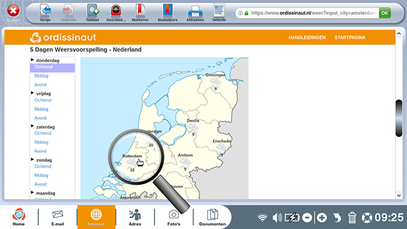
Task: Click the zoom out minus icon
Action: pyautogui.click(x=307, y=218)
